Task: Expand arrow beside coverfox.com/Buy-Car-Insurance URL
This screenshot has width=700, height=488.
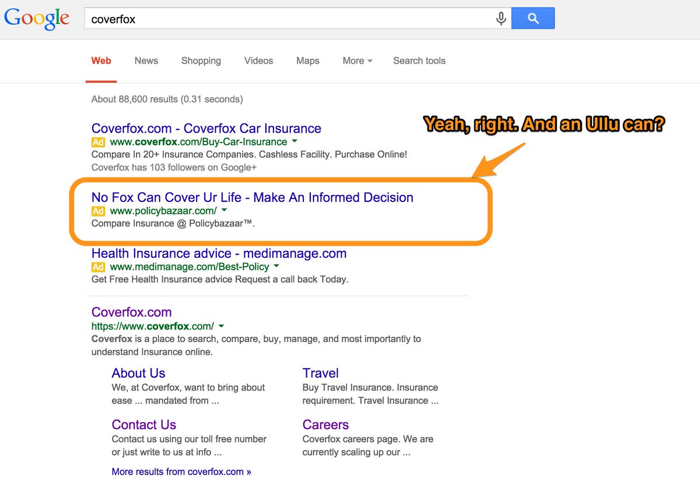Action: 295,141
